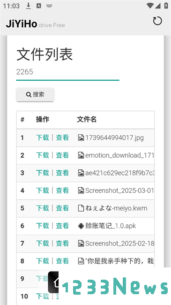Viewport: 171px width, 305px height.
Task: Click the 文件名 column header
Action: [x=87, y=119]
